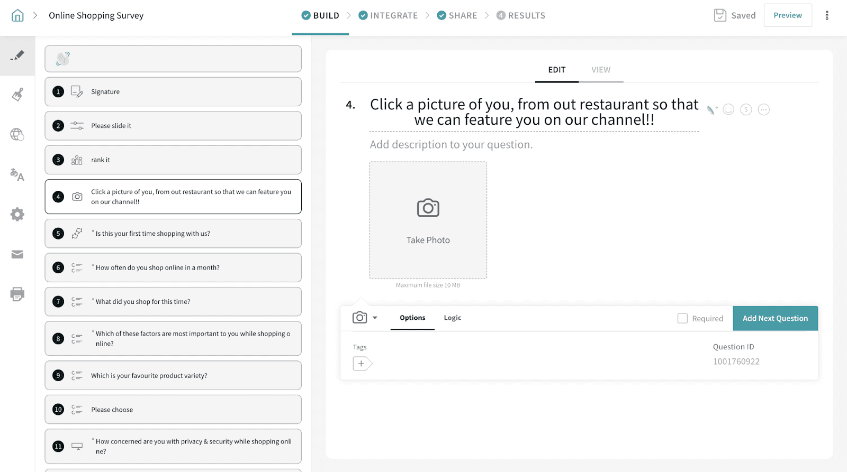Viewport: 847px width, 472px height.
Task: Click the Preview button
Action: coord(787,15)
